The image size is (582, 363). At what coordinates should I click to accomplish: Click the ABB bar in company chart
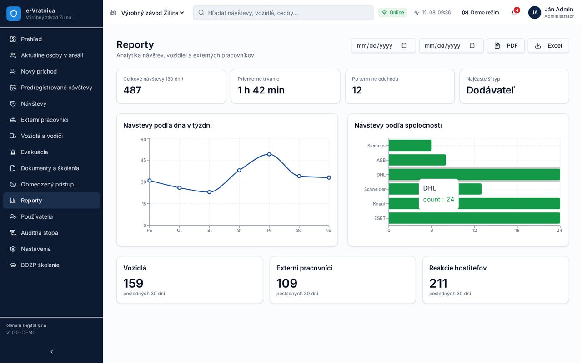pos(417,160)
